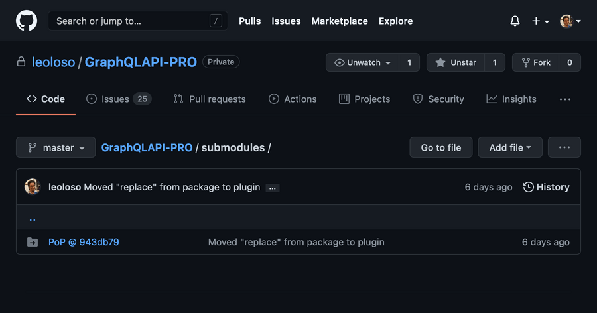
Task: Go up to parent directory (..)
Action: coord(33,219)
